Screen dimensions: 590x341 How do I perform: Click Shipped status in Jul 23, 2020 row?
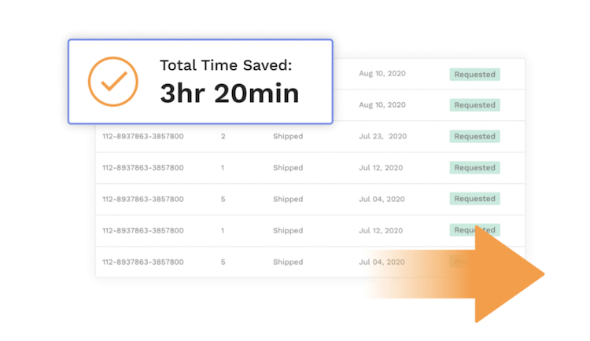coord(288,137)
